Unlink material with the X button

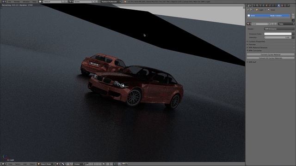click(276, 24)
